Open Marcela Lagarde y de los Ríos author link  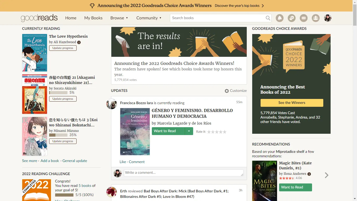coord(184,123)
